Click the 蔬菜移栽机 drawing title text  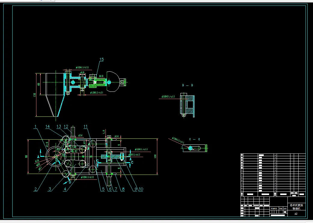click(x=296, y=207)
